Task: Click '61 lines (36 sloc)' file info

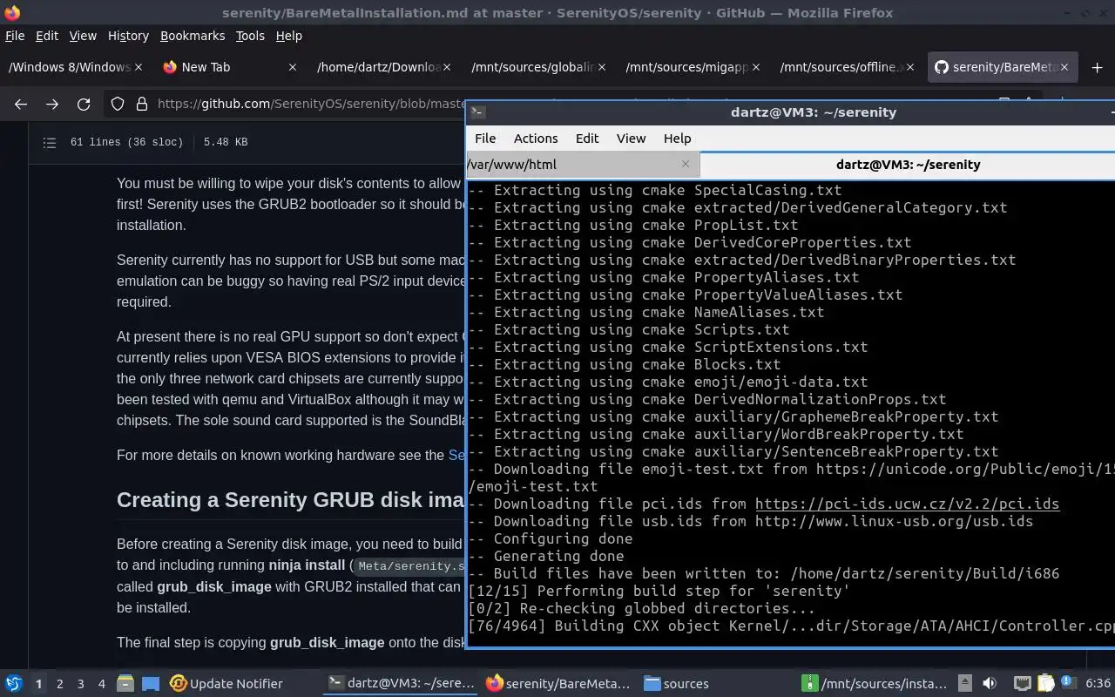Action: click(126, 142)
